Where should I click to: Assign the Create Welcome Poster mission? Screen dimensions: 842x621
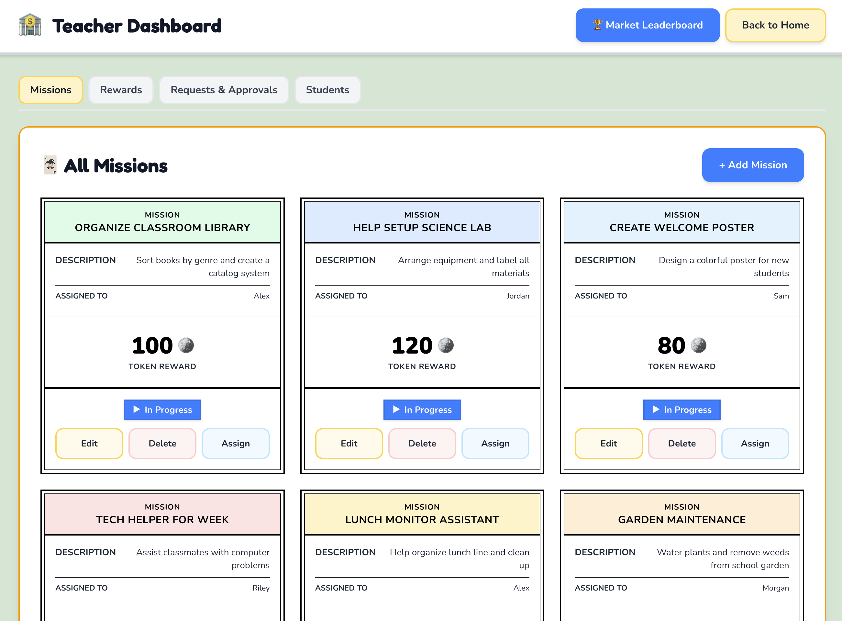click(755, 444)
